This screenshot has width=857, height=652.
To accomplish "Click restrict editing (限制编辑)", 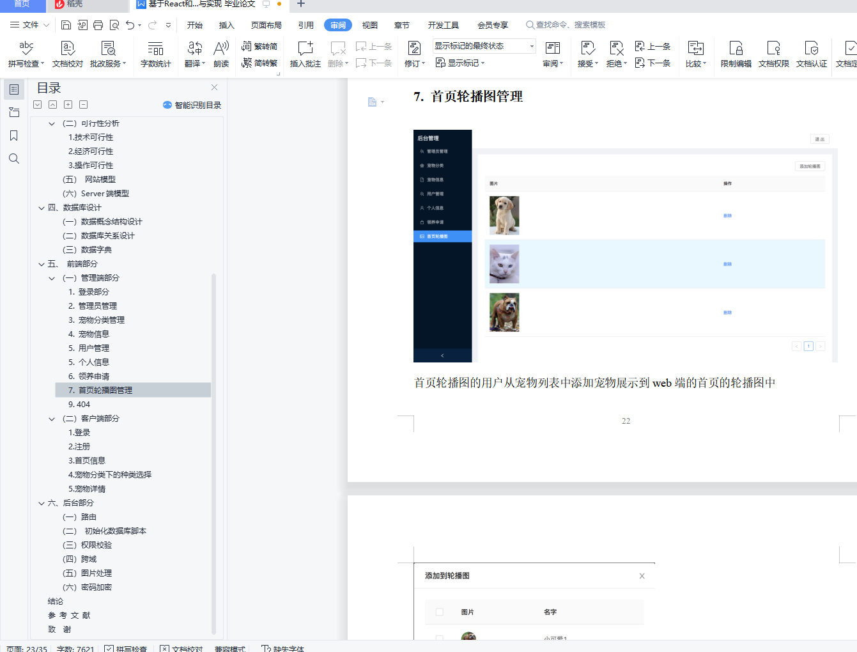I will point(736,54).
